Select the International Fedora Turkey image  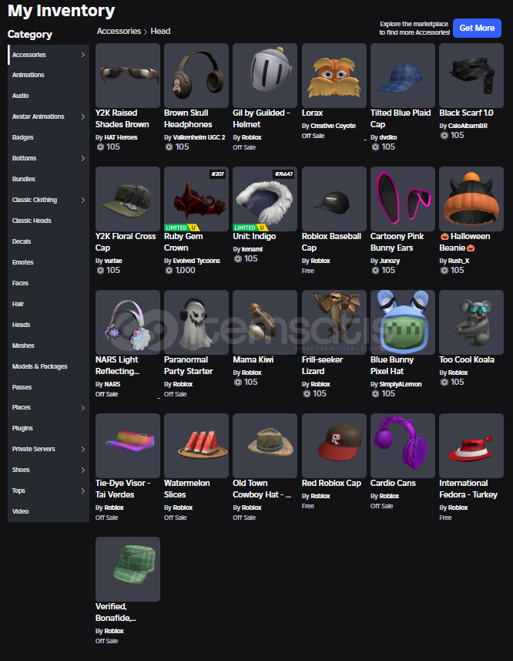(x=471, y=446)
